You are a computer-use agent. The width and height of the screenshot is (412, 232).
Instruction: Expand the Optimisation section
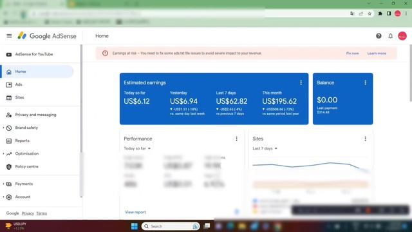click(x=3, y=154)
